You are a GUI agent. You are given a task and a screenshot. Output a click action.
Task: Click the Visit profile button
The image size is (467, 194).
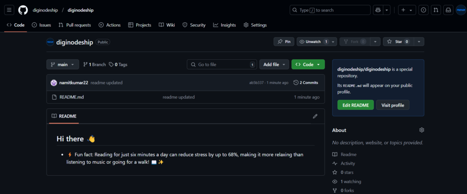click(x=393, y=105)
